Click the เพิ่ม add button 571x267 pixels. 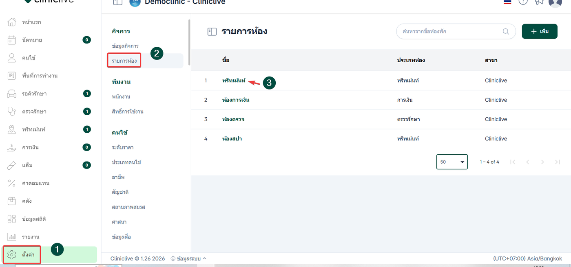540,31
